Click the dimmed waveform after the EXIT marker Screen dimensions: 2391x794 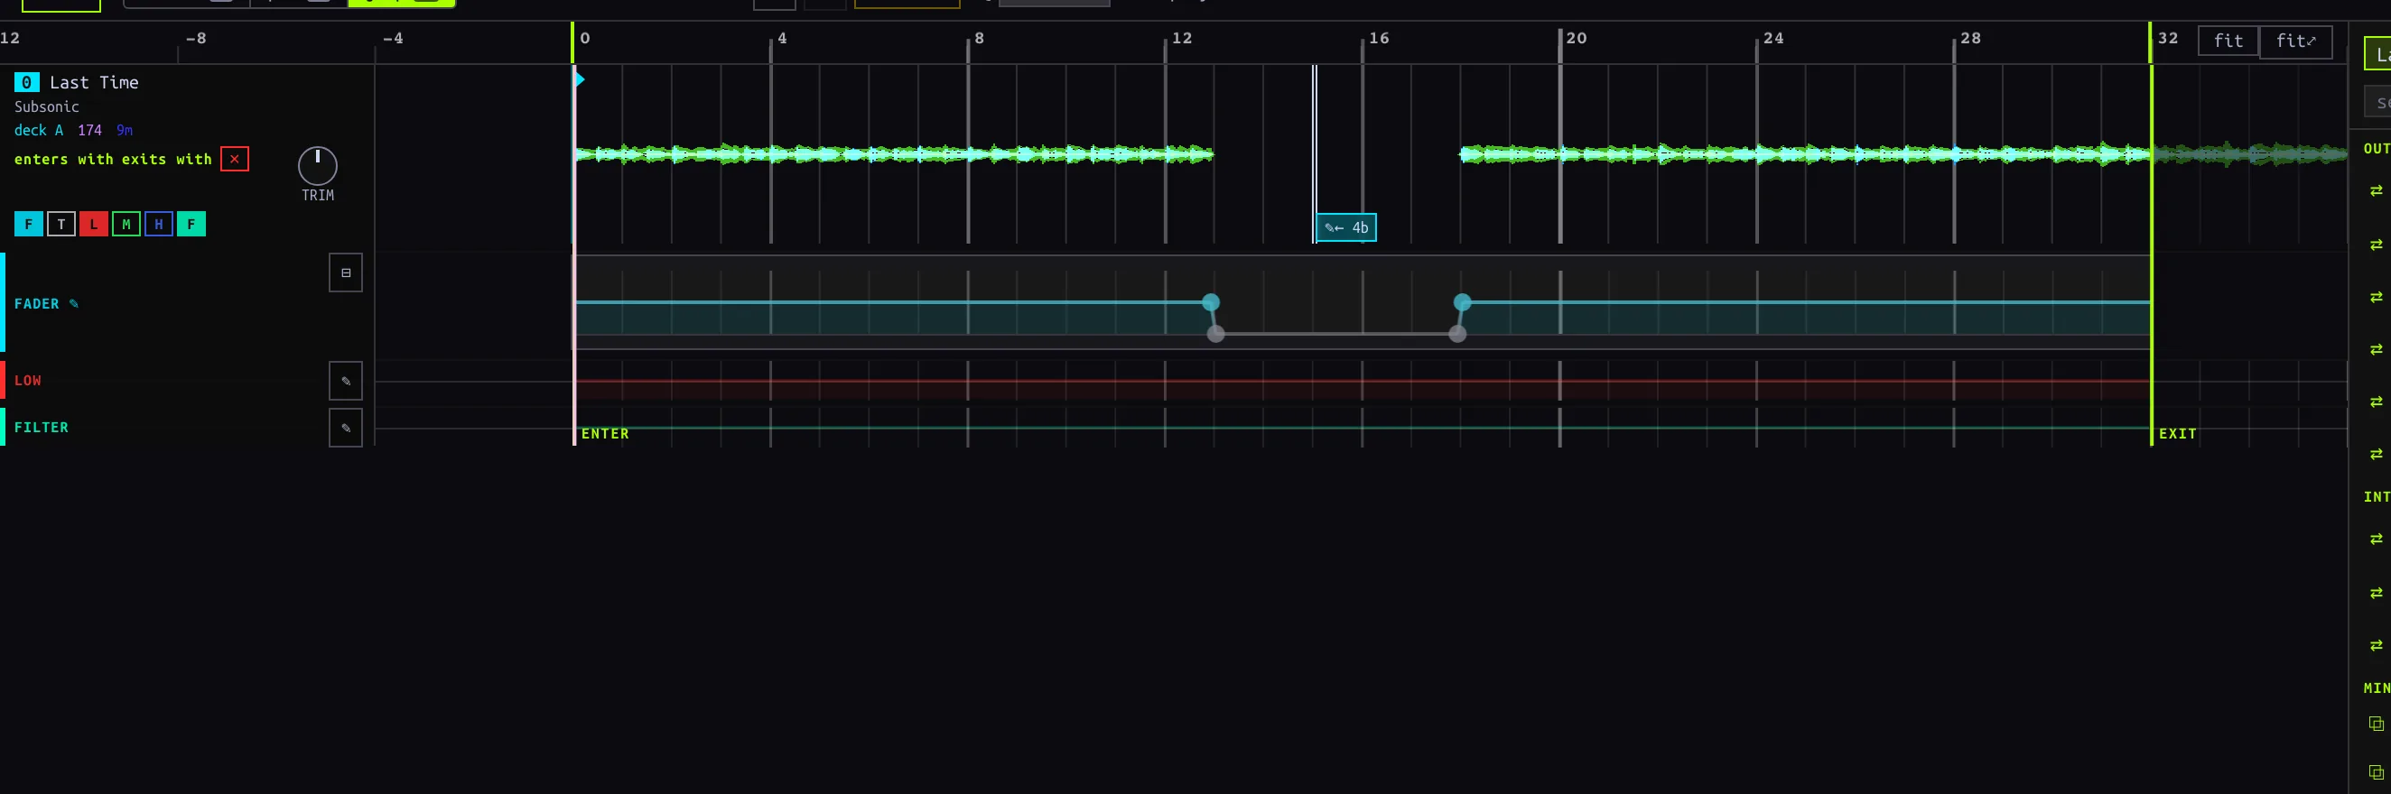click(2250, 154)
